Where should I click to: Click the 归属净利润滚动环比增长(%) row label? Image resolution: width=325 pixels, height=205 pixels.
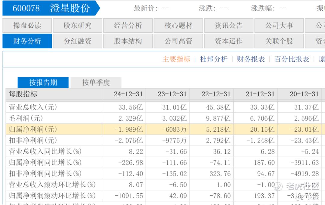click(x=52, y=196)
